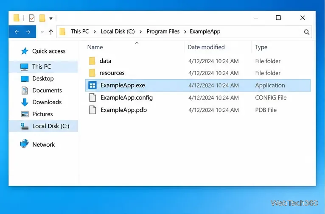Screen dimensions: 325x214
Task: Click the File folder type of resources
Action: [268, 73]
